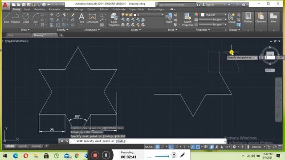Expand the Layers panel dropdown

136,30
